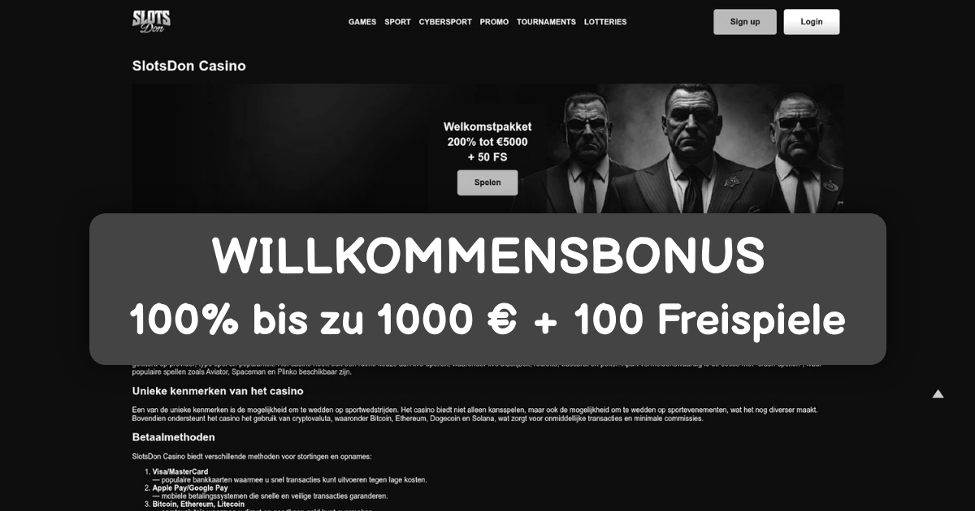Click the Spelen button in banner
This screenshot has width=975, height=511.
(487, 182)
